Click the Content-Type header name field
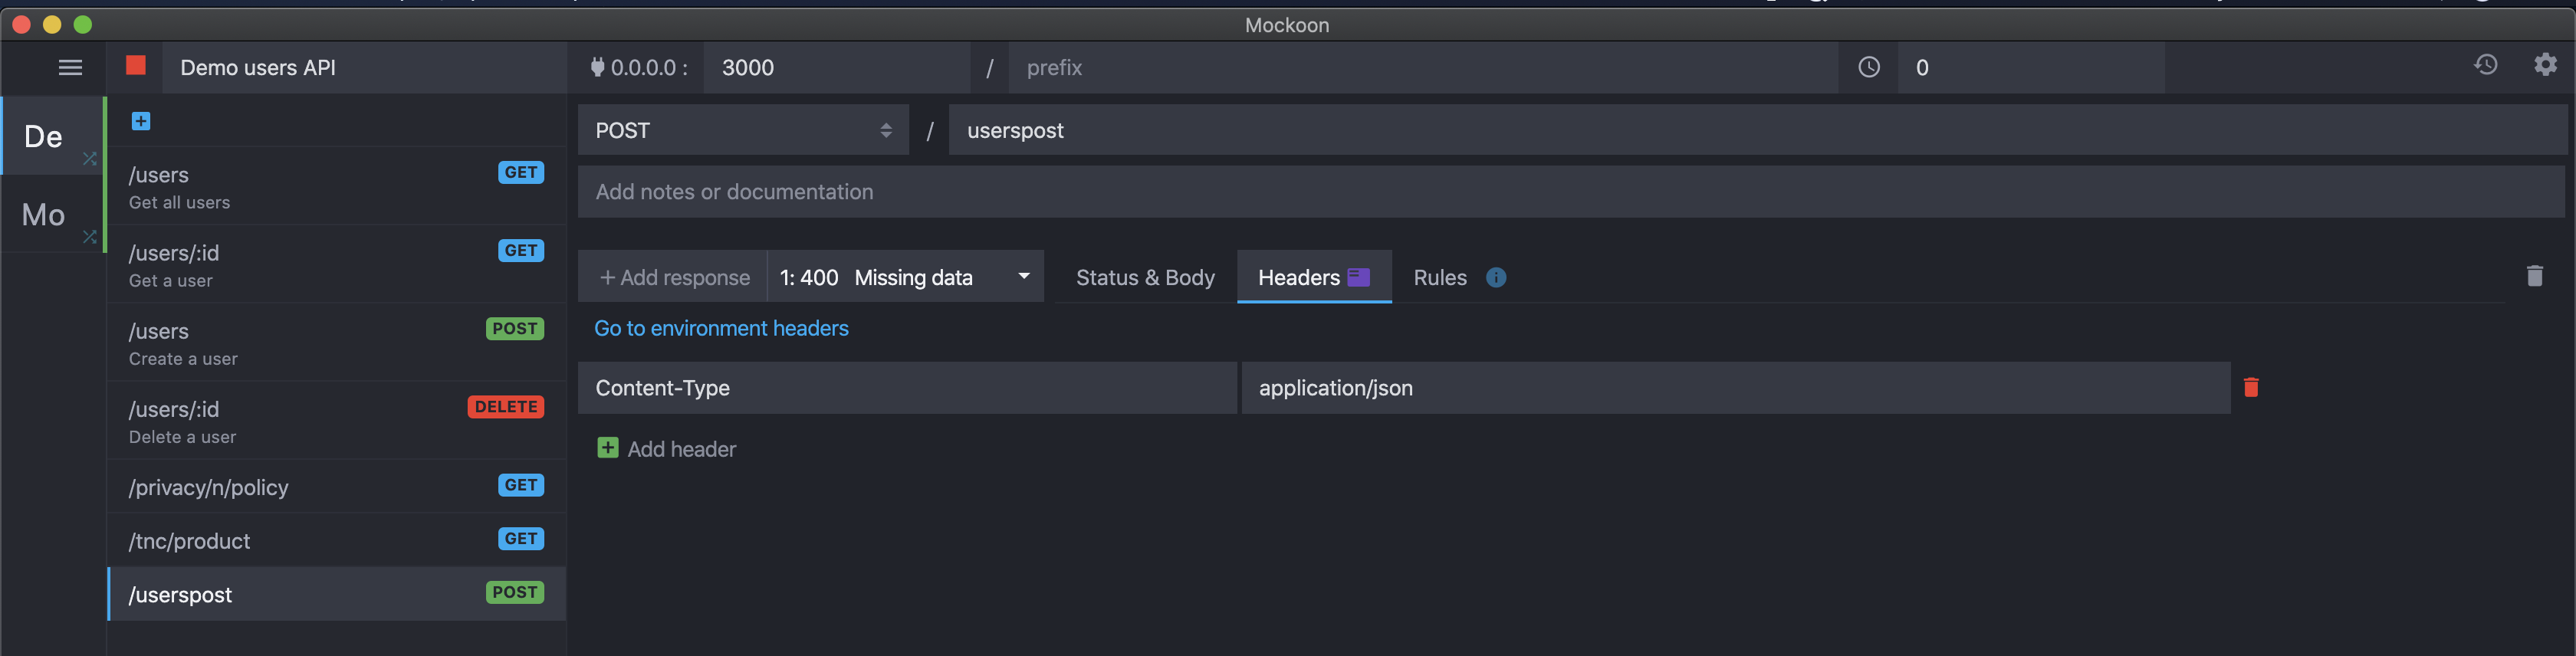The width and height of the screenshot is (2576, 656). (907, 387)
